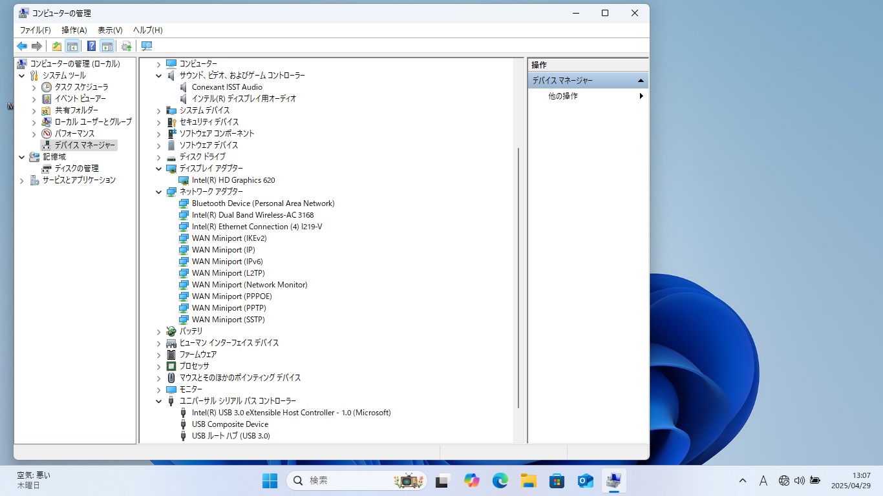
Task: Select デバイス マネージャー in the left tree
Action: click(x=85, y=145)
